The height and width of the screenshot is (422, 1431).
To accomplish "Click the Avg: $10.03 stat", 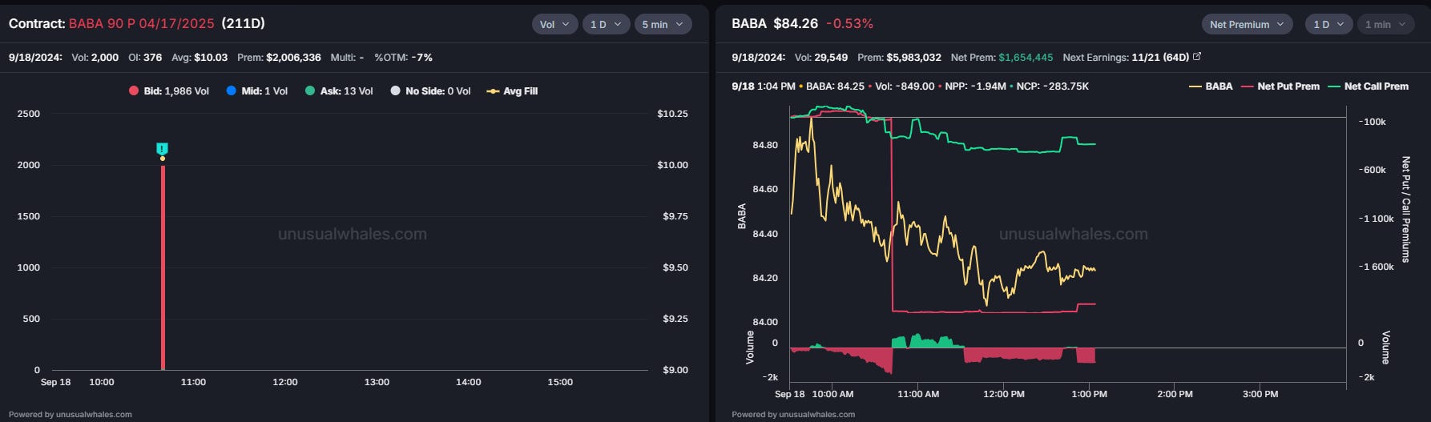I will click(x=200, y=58).
